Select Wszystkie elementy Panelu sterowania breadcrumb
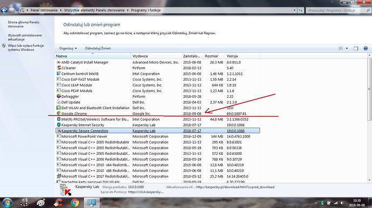 coord(94,10)
